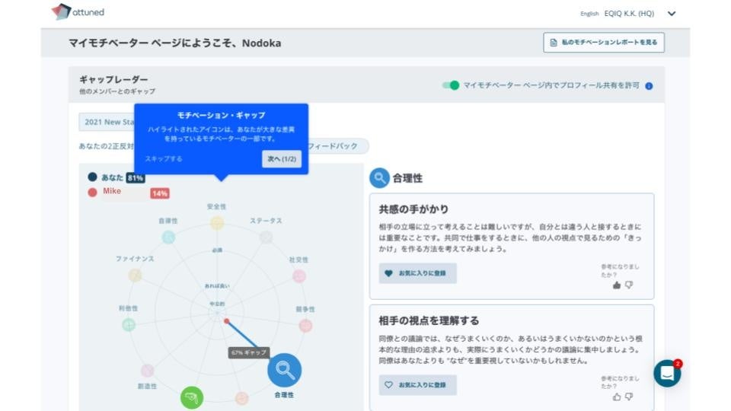This screenshot has height=411, width=731.
Task: Click スキップする to skip the tour
Action: point(164,159)
